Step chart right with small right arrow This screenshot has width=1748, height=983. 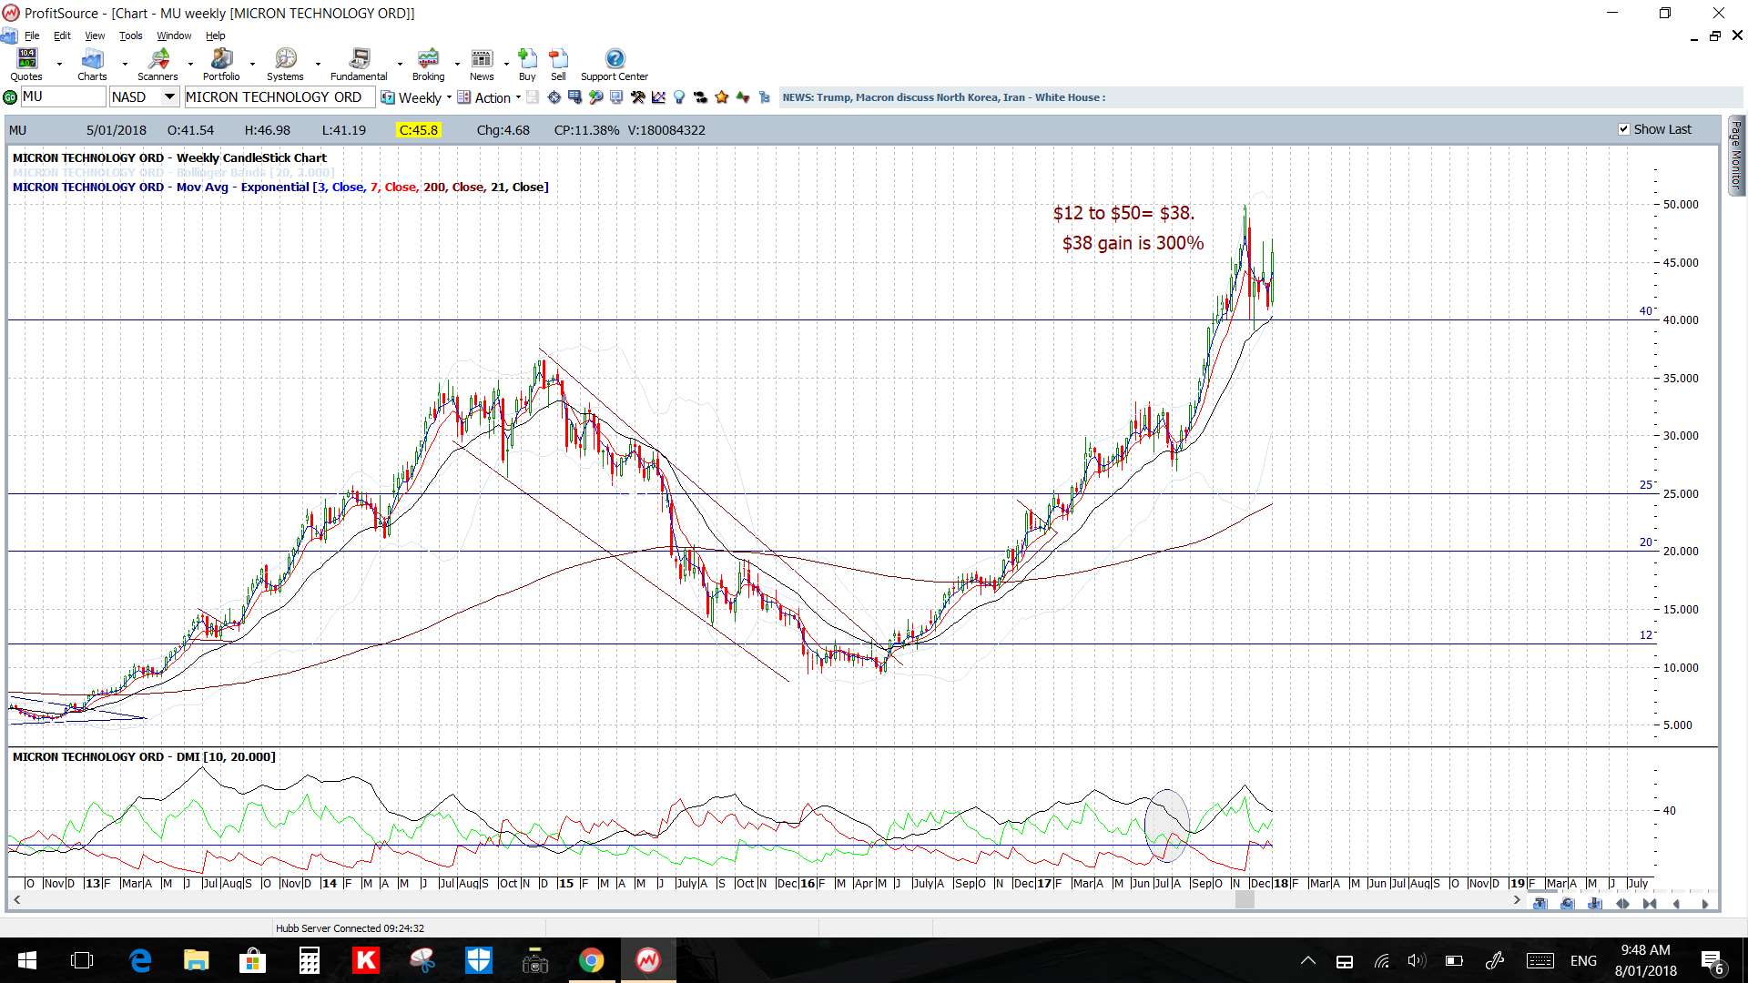click(x=1704, y=904)
